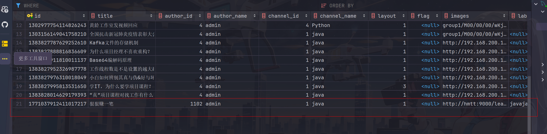Sort by the author_name column arrows

[x=255, y=16]
